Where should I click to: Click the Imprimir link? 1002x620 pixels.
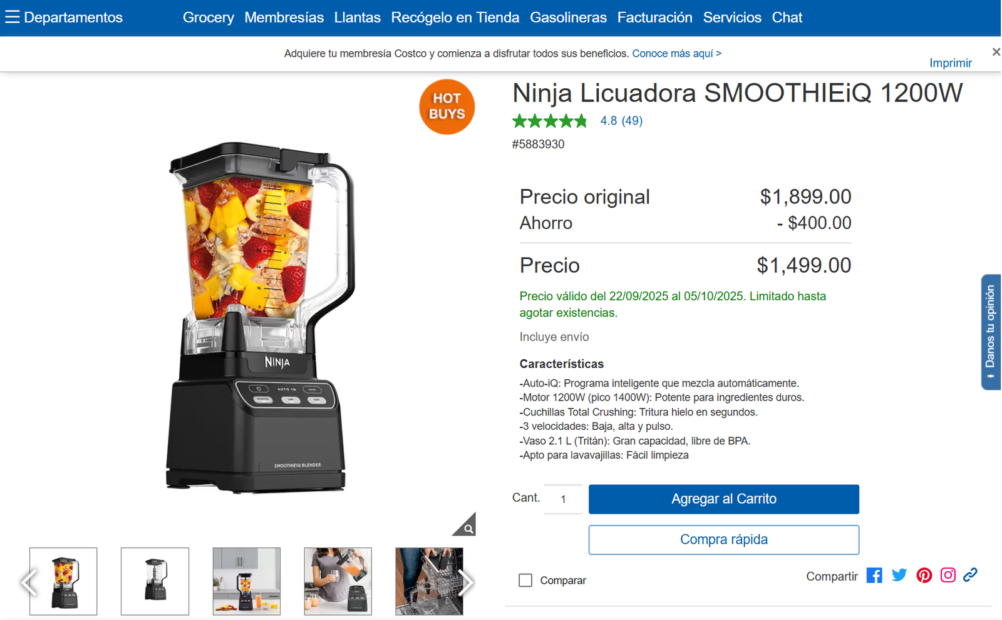coord(950,63)
